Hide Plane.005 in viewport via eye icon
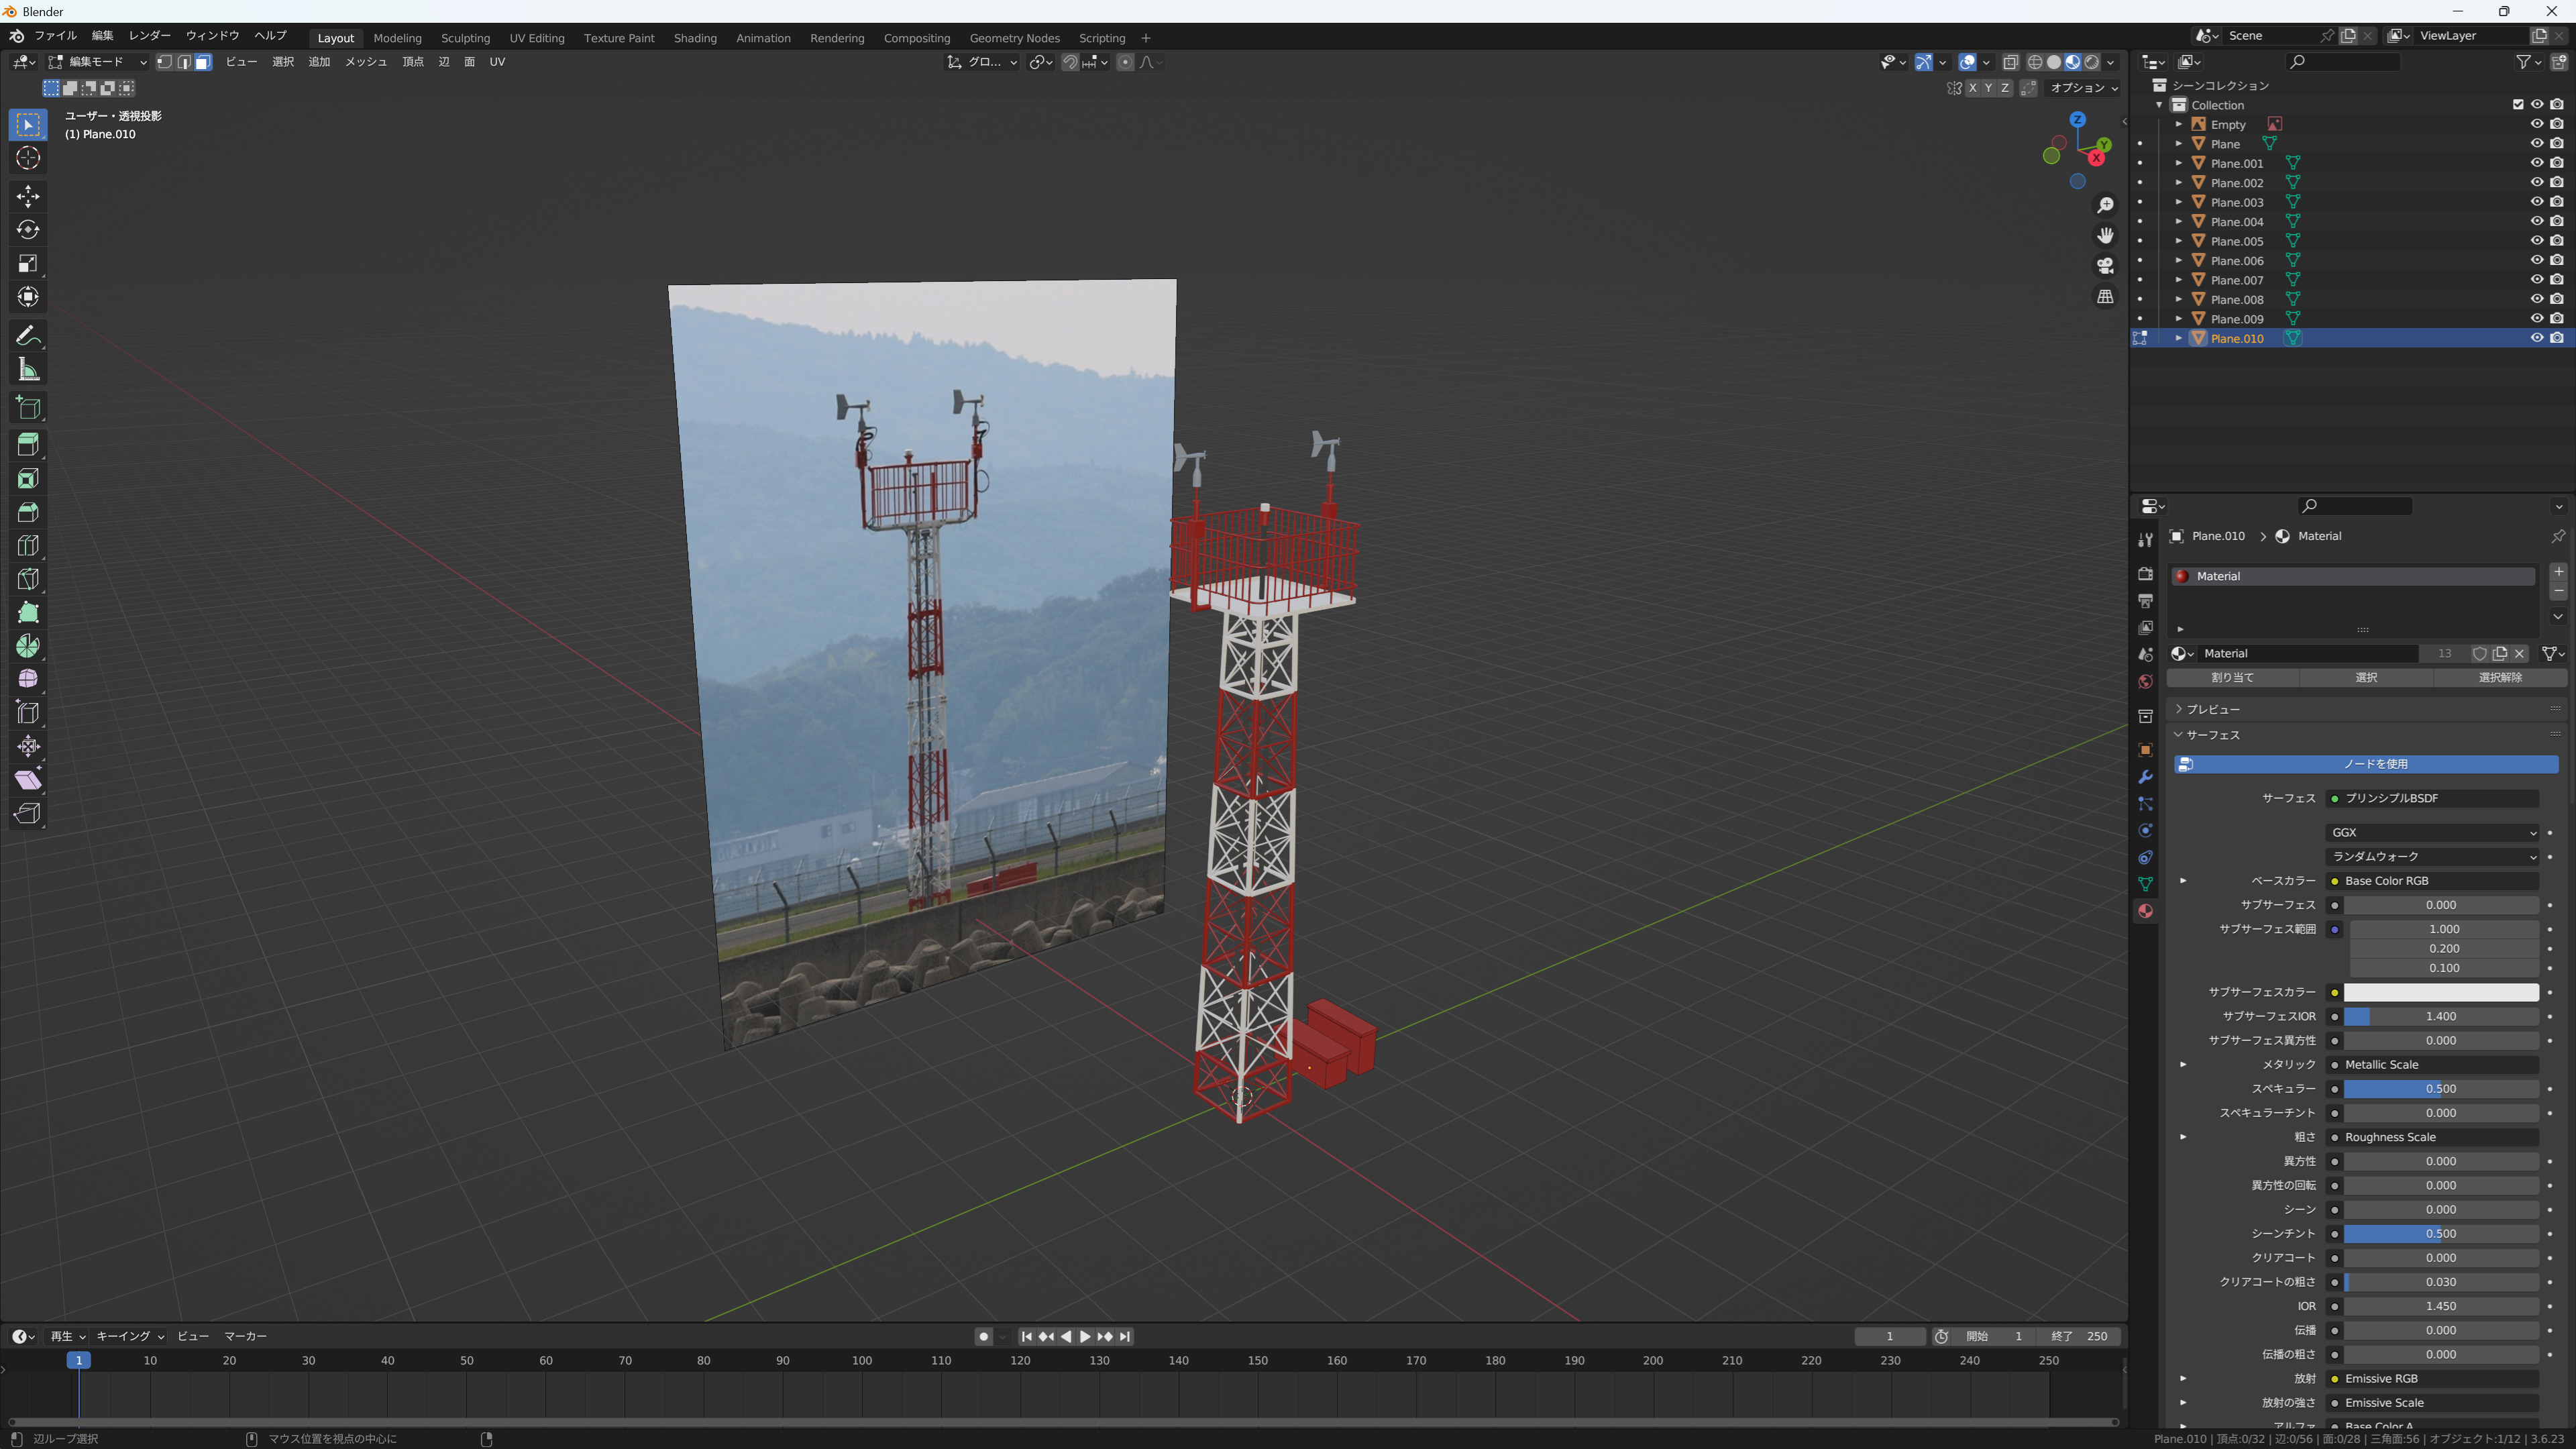 pyautogui.click(x=2537, y=241)
